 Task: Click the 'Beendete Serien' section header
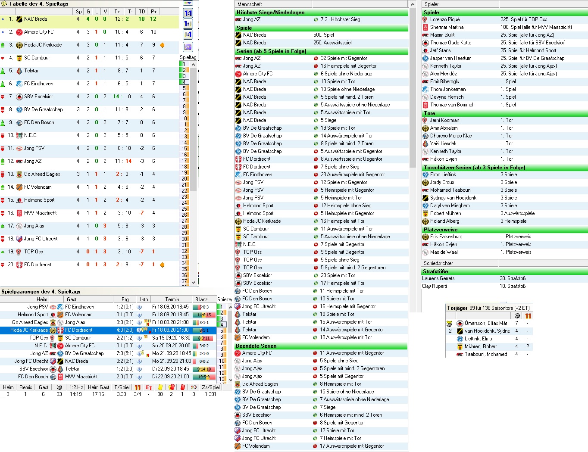pos(321,346)
